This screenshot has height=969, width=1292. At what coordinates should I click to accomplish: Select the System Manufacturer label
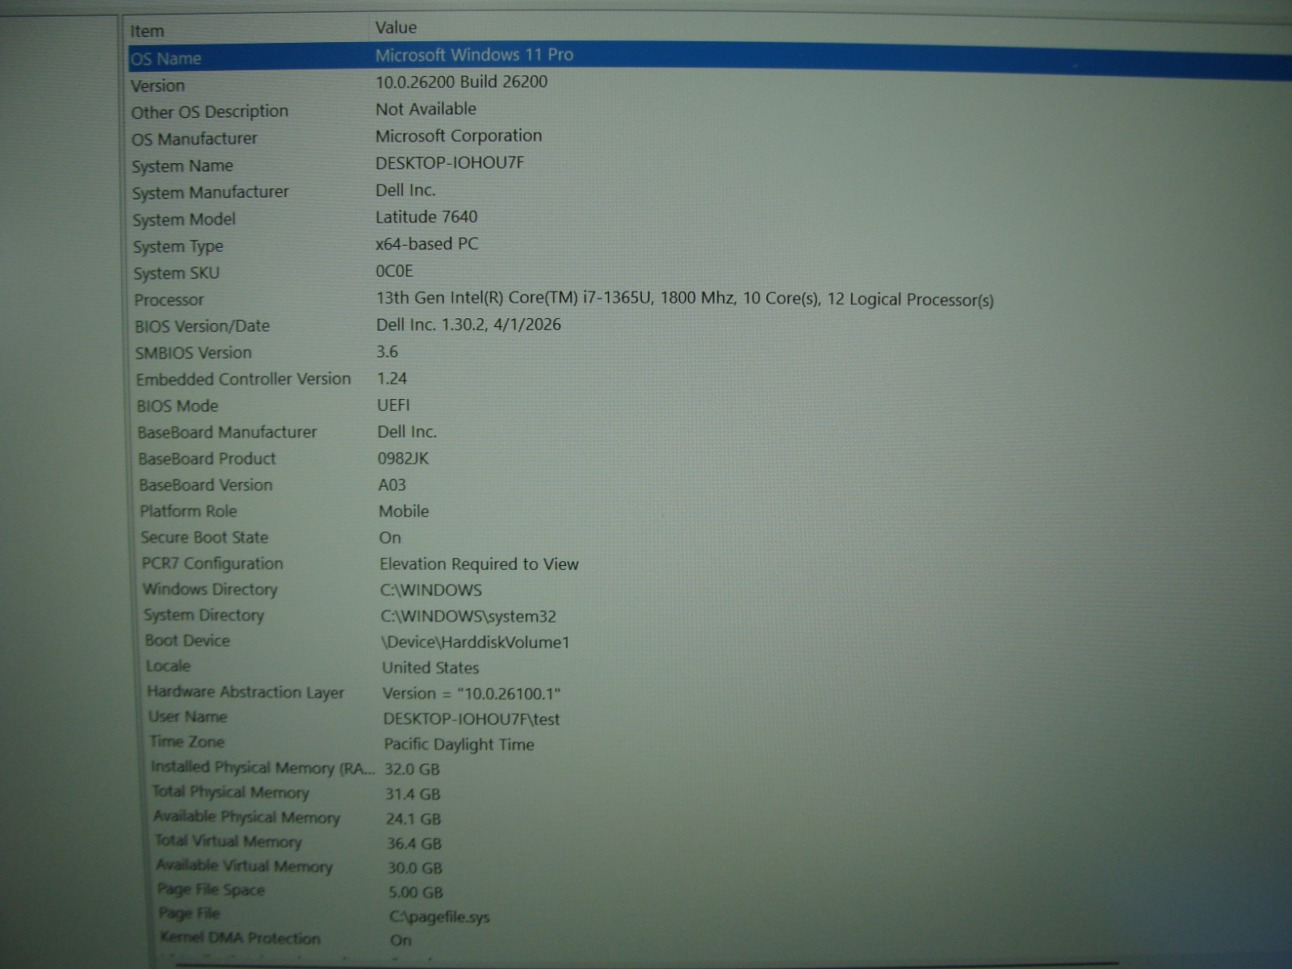click(x=210, y=193)
